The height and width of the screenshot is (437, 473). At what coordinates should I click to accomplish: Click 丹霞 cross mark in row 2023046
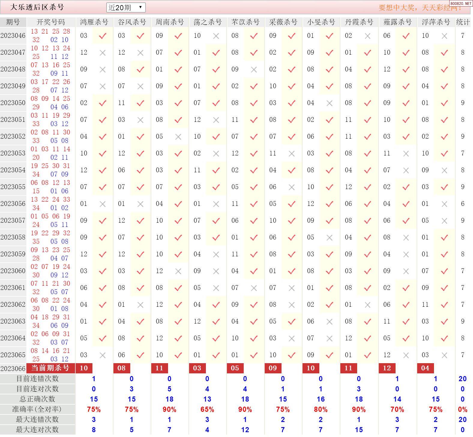pyautogui.click(x=367, y=36)
